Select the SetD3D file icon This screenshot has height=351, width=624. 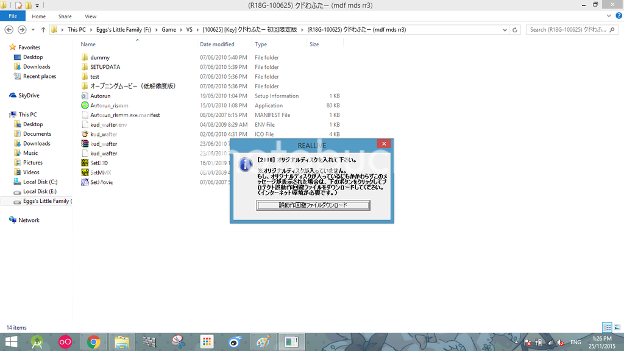click(x=85, y=163)
